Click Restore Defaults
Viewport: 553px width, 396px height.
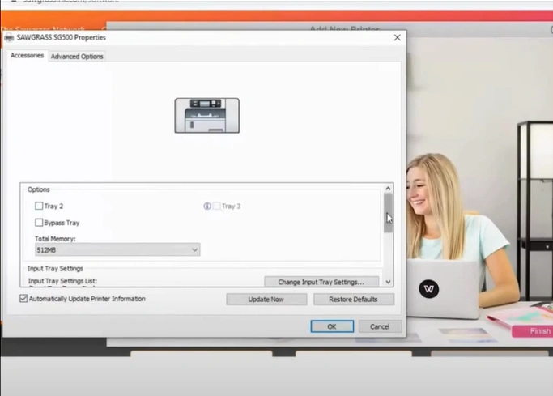tap(353, 300)
